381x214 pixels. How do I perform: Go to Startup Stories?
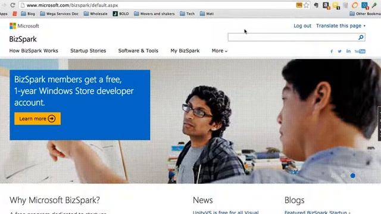coord(88,51)
